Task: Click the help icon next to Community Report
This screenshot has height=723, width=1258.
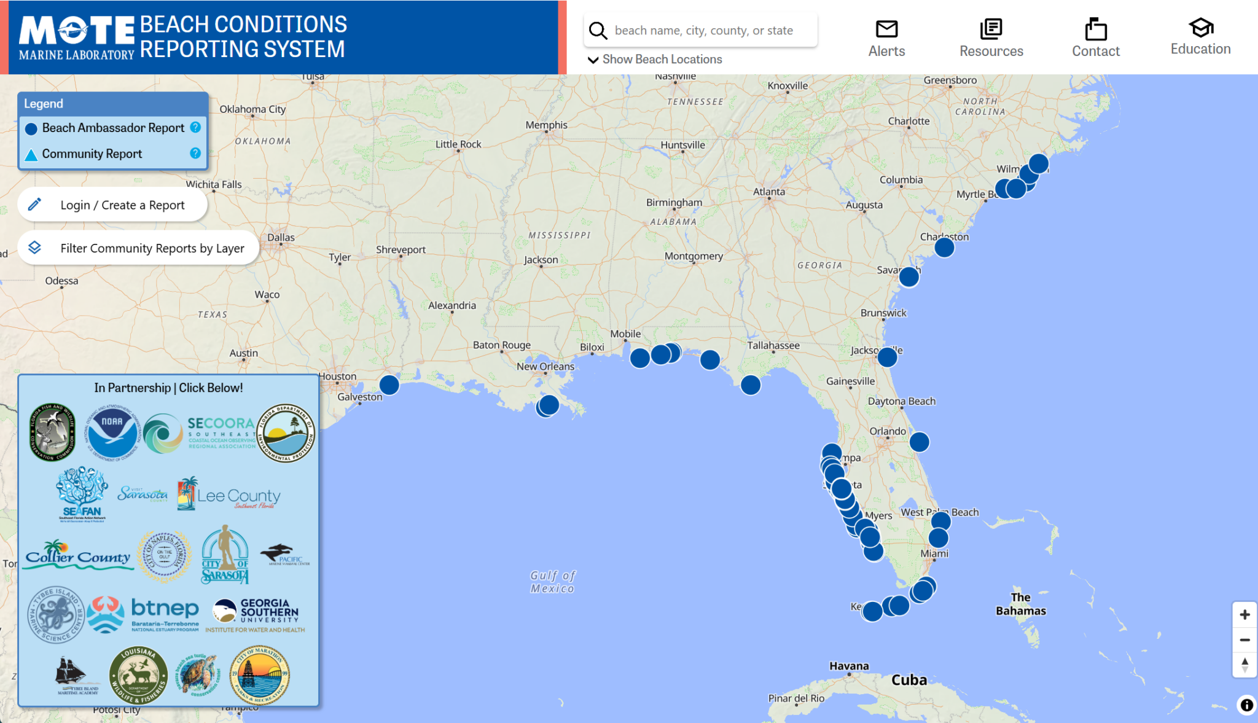Action: (x=195, y=154)
